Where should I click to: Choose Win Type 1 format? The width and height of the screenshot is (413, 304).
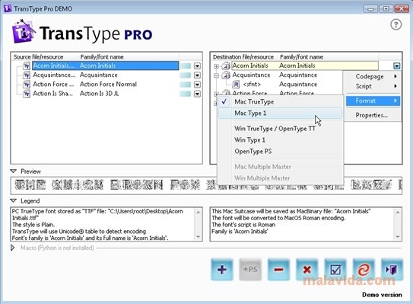(x=281, y=140)
